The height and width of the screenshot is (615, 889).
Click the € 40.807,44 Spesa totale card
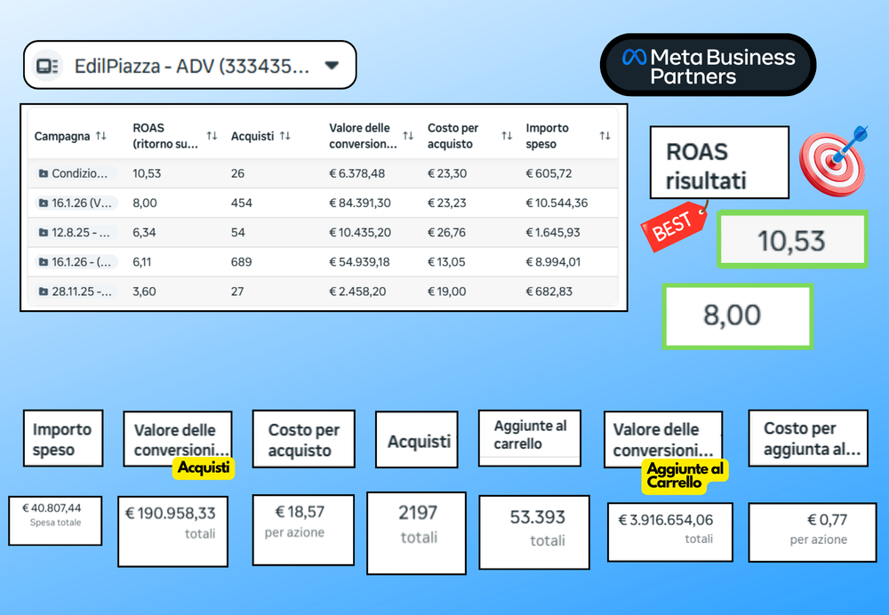pyautogui.click(x=55, y=521)
